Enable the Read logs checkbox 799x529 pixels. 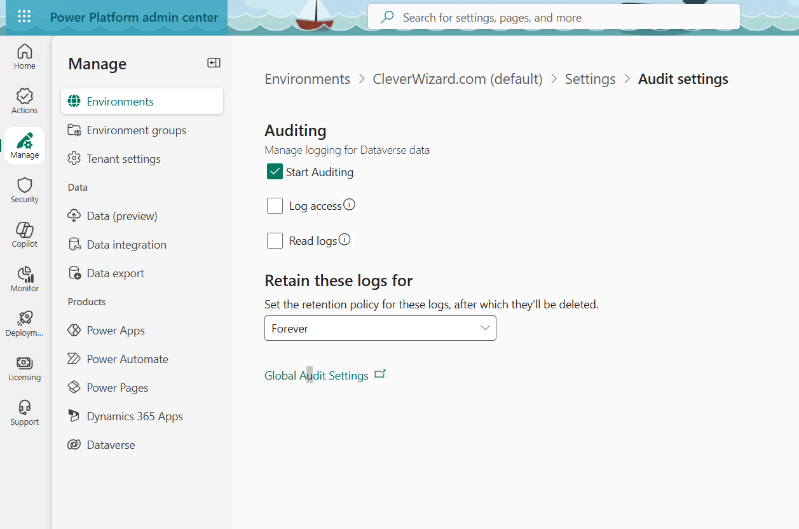point(275,241)
